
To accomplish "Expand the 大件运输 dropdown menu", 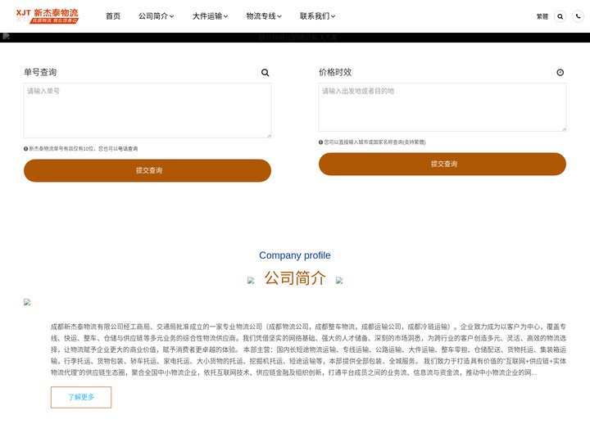I will pos(210,16).
